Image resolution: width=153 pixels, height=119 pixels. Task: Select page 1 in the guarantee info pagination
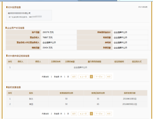(x=91, y=77)
